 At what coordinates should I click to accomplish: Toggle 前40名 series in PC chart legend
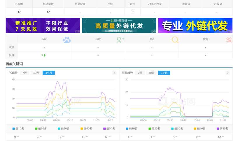(86, 128)
